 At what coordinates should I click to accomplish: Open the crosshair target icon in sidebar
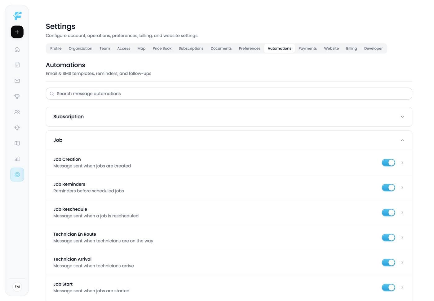coord(17,128)
